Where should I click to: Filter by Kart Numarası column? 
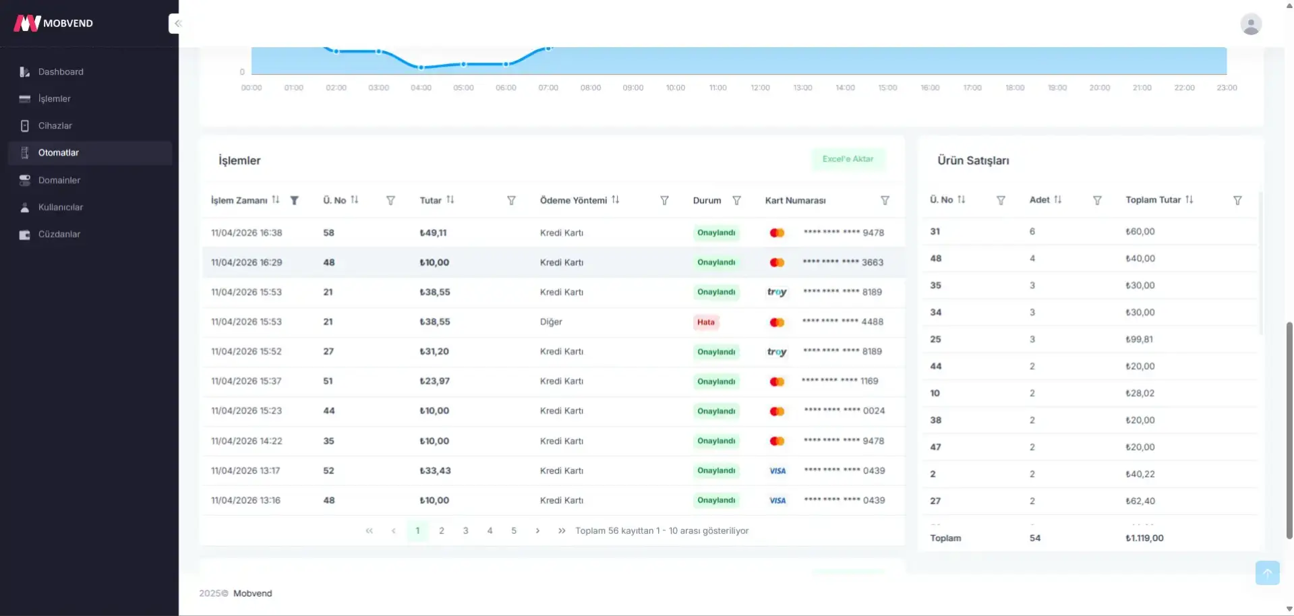click(x=885, y=201)
